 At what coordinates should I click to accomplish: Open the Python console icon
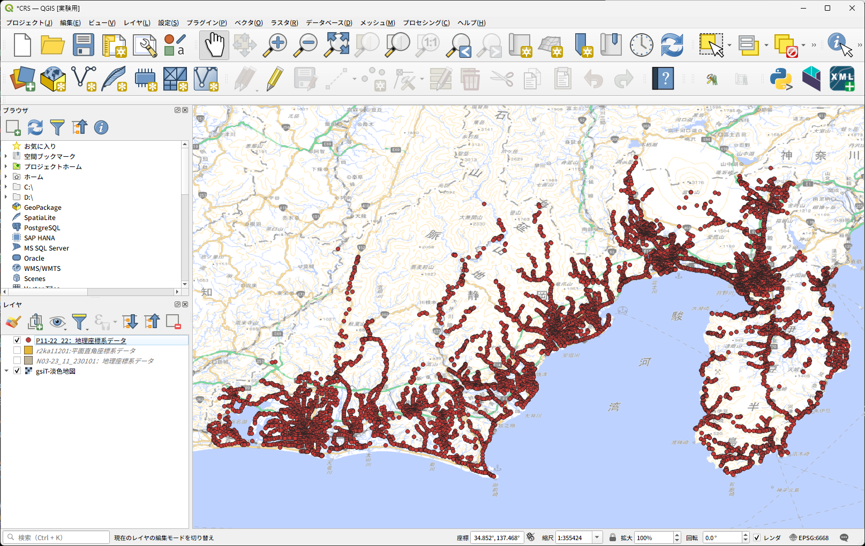pyautogui.click(x=780, y=79)
